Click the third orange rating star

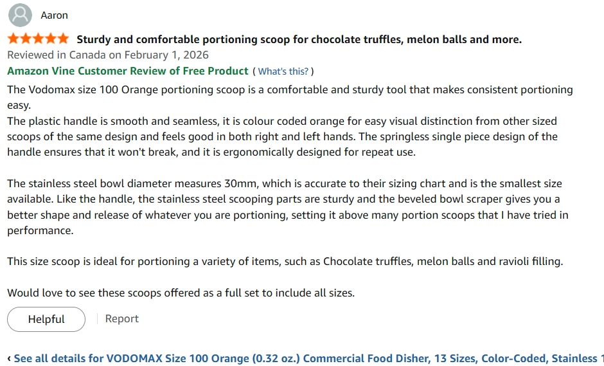point(38,39)
